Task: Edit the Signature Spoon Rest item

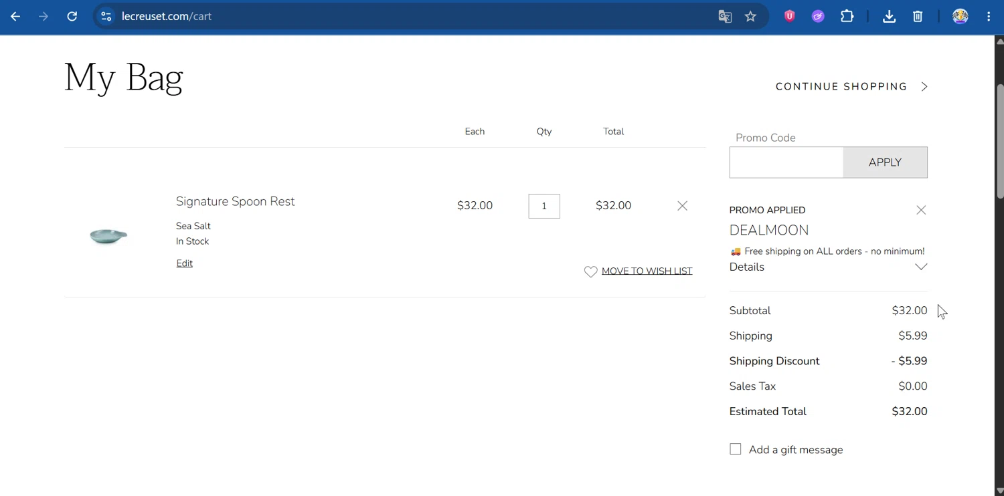Action: [x=184, y=263]
